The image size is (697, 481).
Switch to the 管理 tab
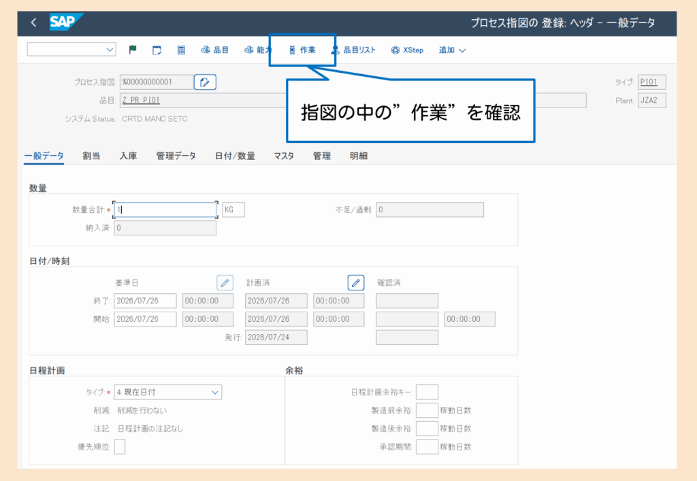[x=321, y=156]
